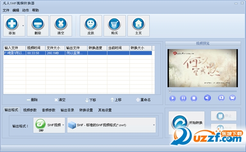Click the 文件大小 column header

[x=55, y=48]
